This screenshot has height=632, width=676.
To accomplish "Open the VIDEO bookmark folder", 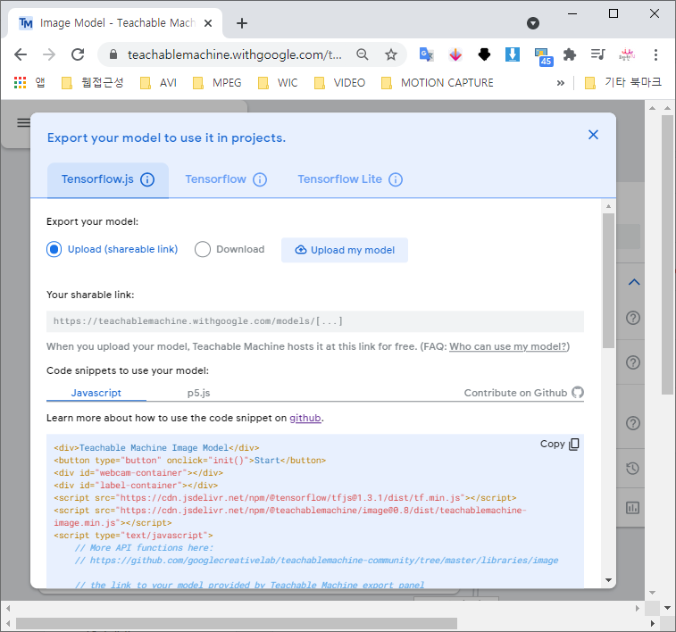I will [x=339, y=83].
